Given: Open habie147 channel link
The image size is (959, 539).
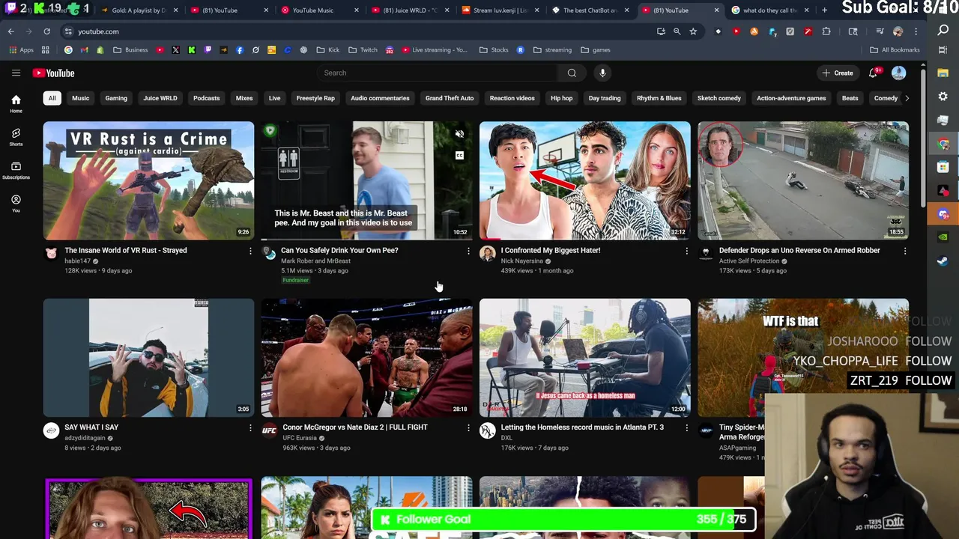Looking at the screenshot, I should coord(77,261).
